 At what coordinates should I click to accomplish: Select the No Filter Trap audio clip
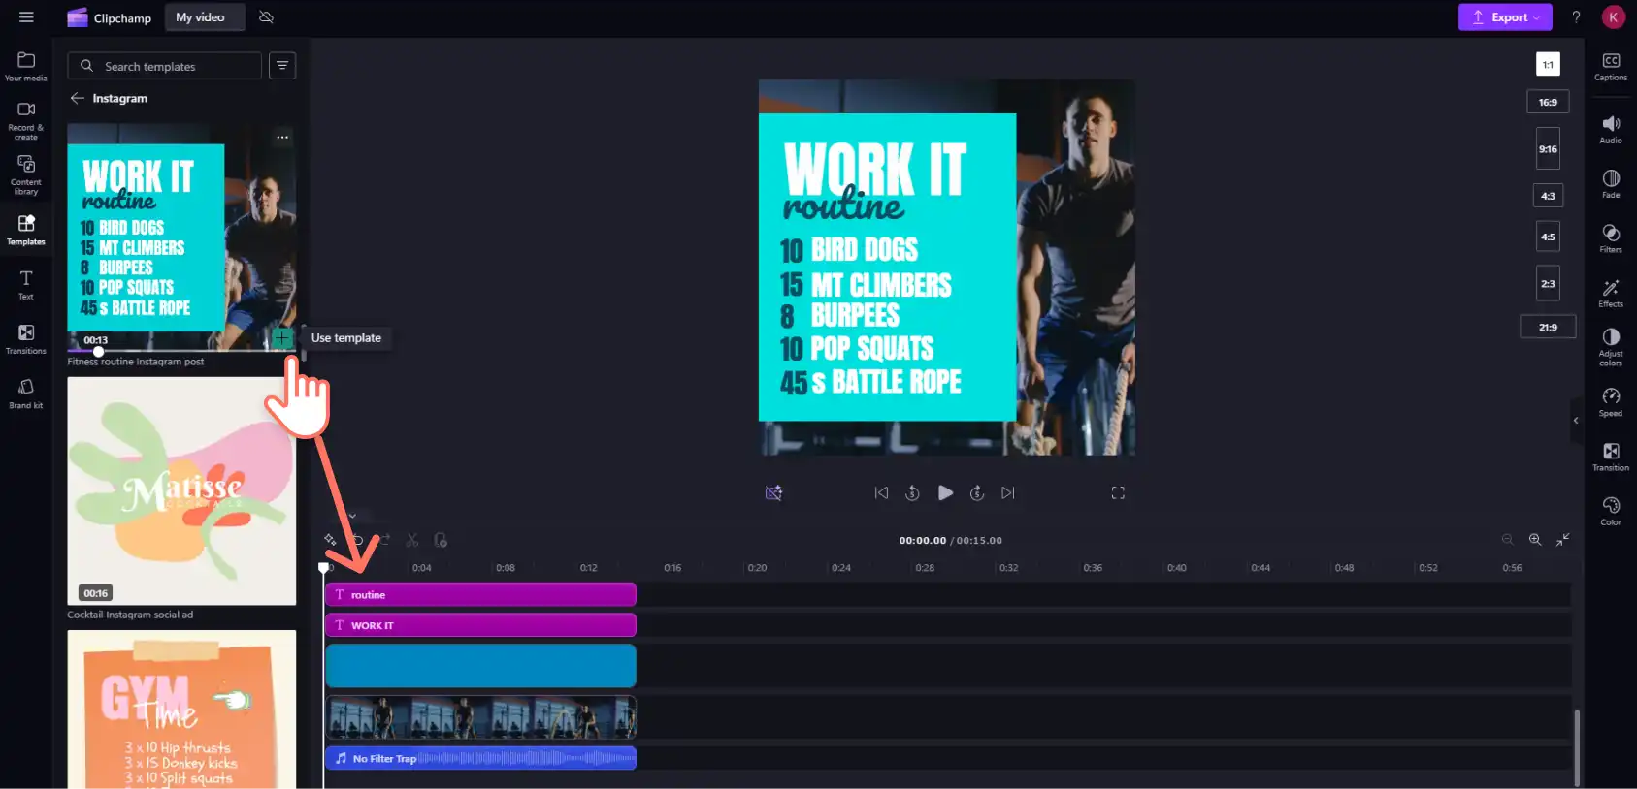click(x=480, y=758)
